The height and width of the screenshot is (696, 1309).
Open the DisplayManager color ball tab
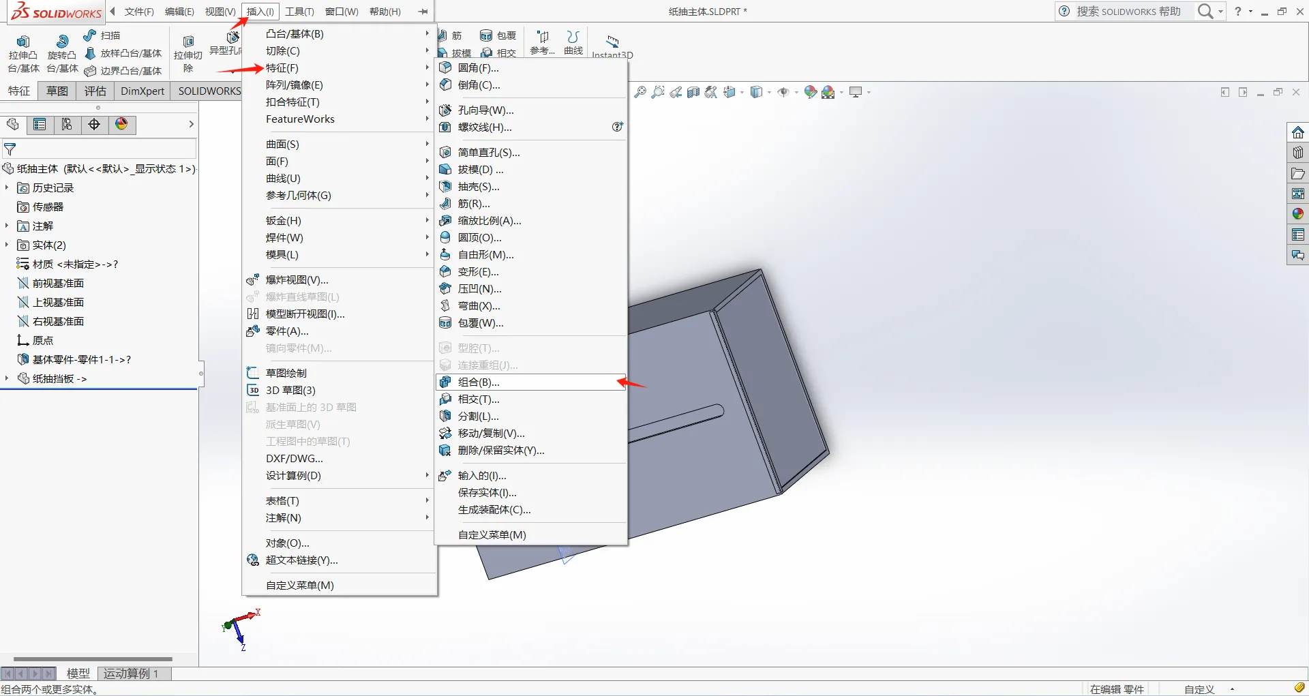point(121,124)
